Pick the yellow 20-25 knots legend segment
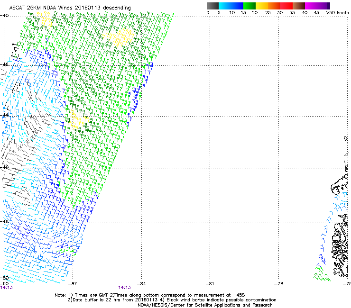 (x=262, y=6)
